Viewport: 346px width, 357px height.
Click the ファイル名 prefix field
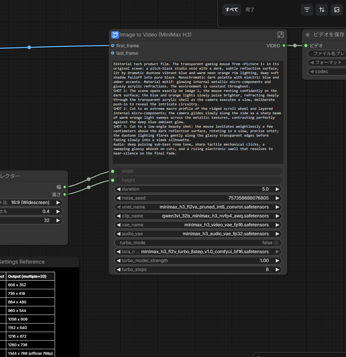pos(327,54)
